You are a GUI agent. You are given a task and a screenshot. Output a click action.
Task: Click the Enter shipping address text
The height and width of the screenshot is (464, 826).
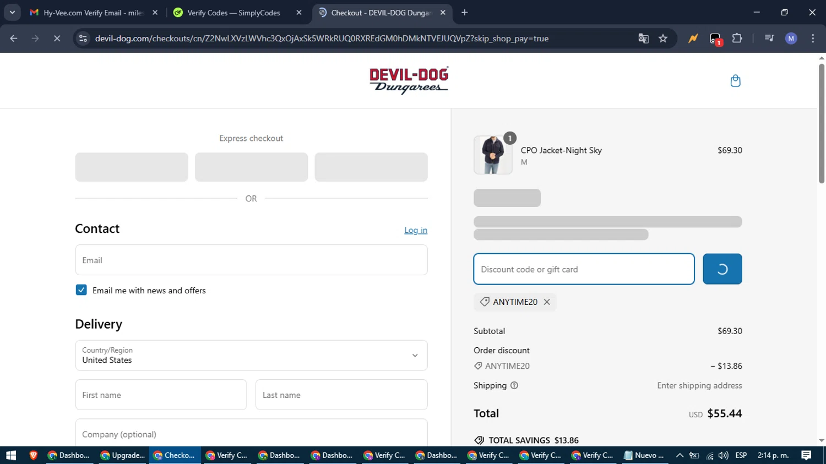pyautogui.click(x=699, y=385)
